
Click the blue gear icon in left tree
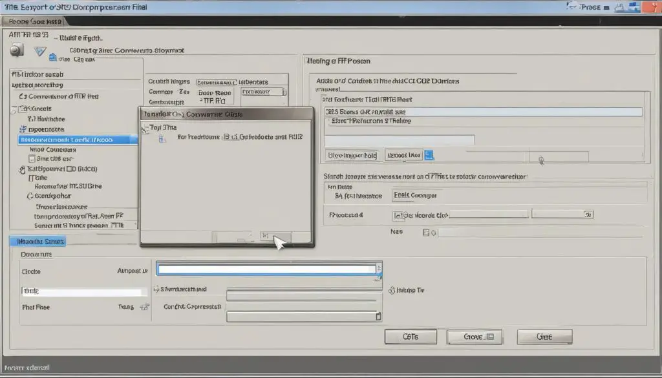pyautogui.click(x=23, y=129)
